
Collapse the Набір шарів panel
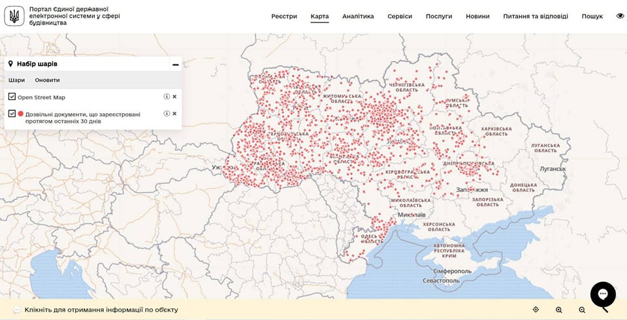[175, 65]
